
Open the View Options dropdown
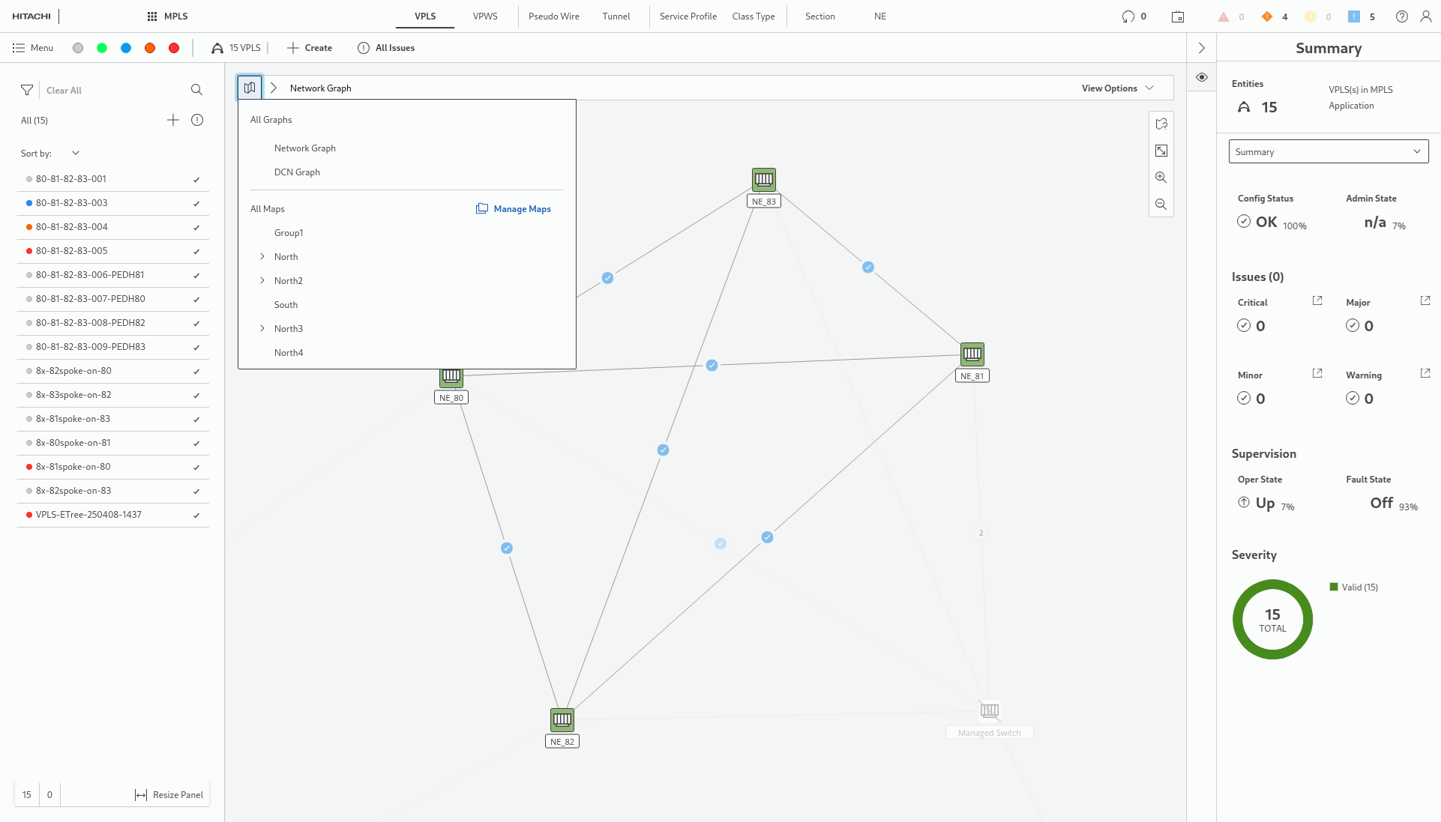click(1117, 88)
